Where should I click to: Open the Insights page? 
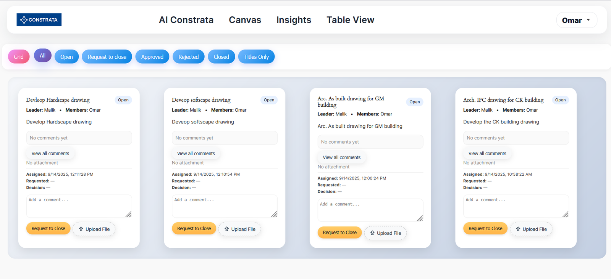(294, 20)
